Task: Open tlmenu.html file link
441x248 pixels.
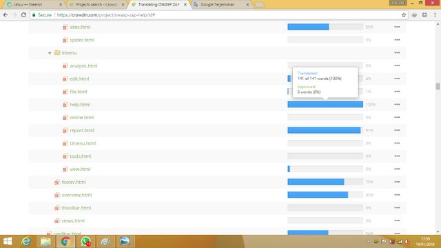Action: 83,143
